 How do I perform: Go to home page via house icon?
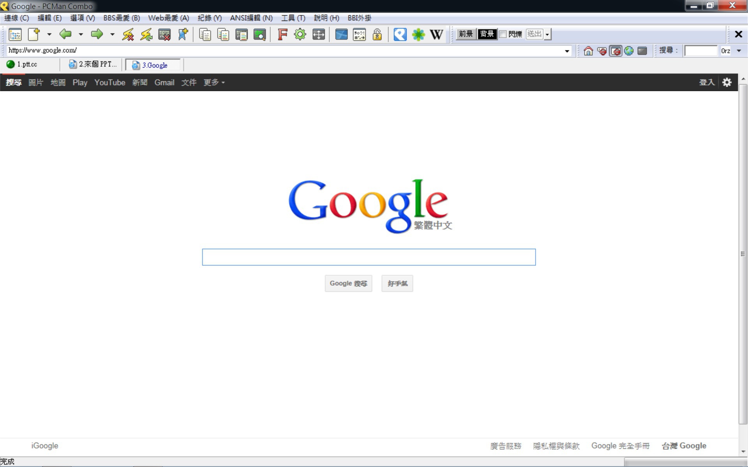(x=588, y=51)
